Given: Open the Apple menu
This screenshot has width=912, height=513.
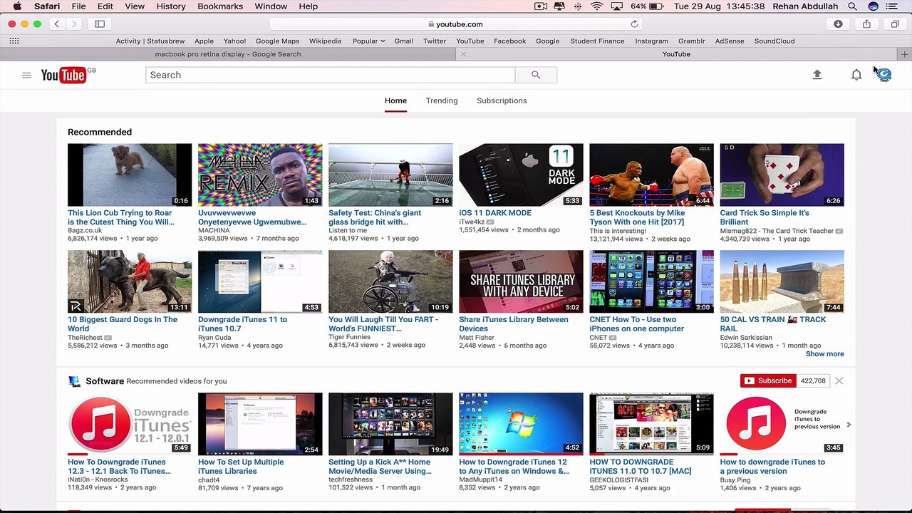Looking at the screenshot, I should (x=17, y=6).
